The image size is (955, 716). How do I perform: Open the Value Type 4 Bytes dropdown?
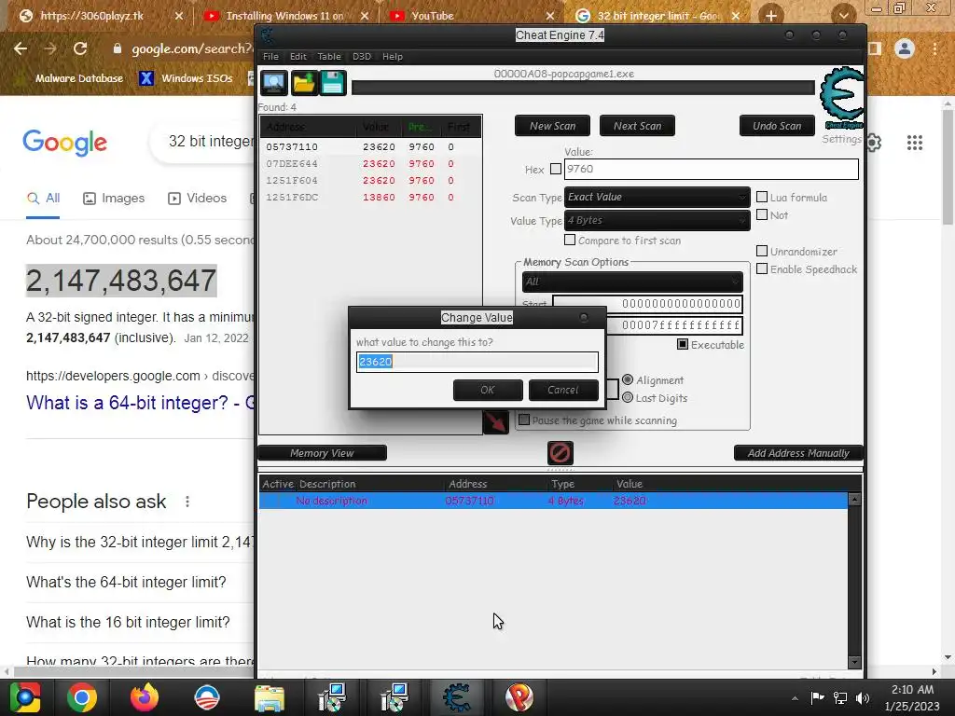(657, 220)
